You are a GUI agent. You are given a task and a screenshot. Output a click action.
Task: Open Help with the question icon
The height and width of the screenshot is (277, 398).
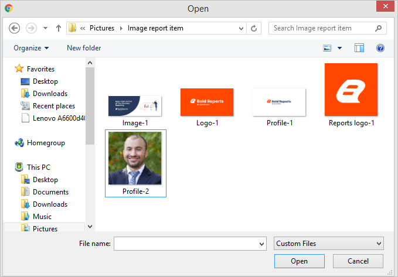[380, 48]
